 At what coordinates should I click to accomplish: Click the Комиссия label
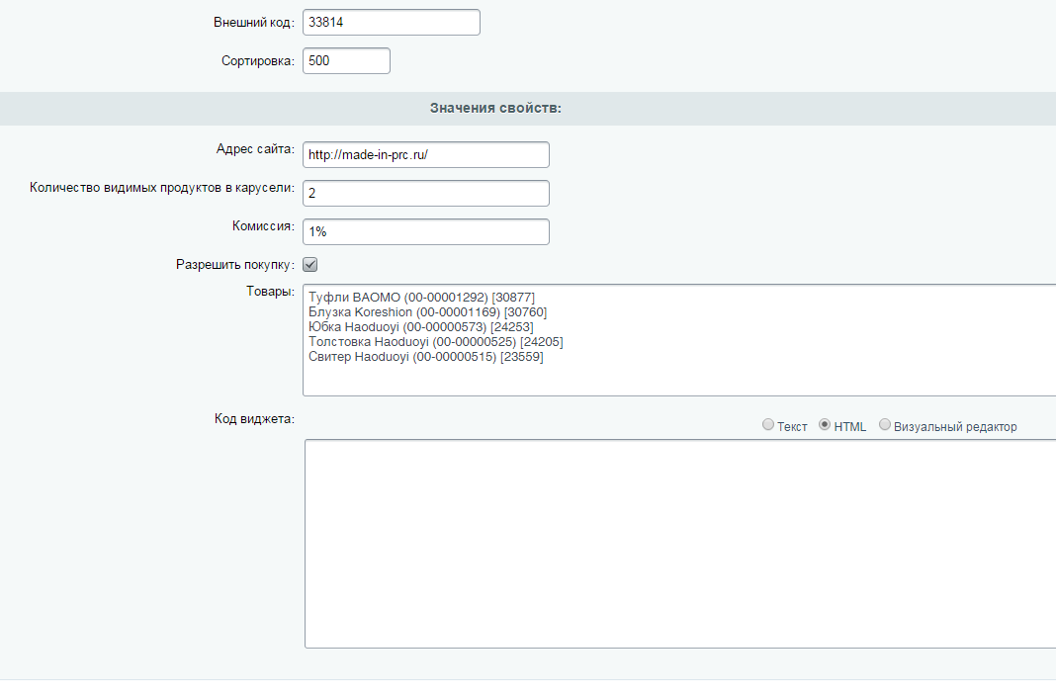[263, 226]
